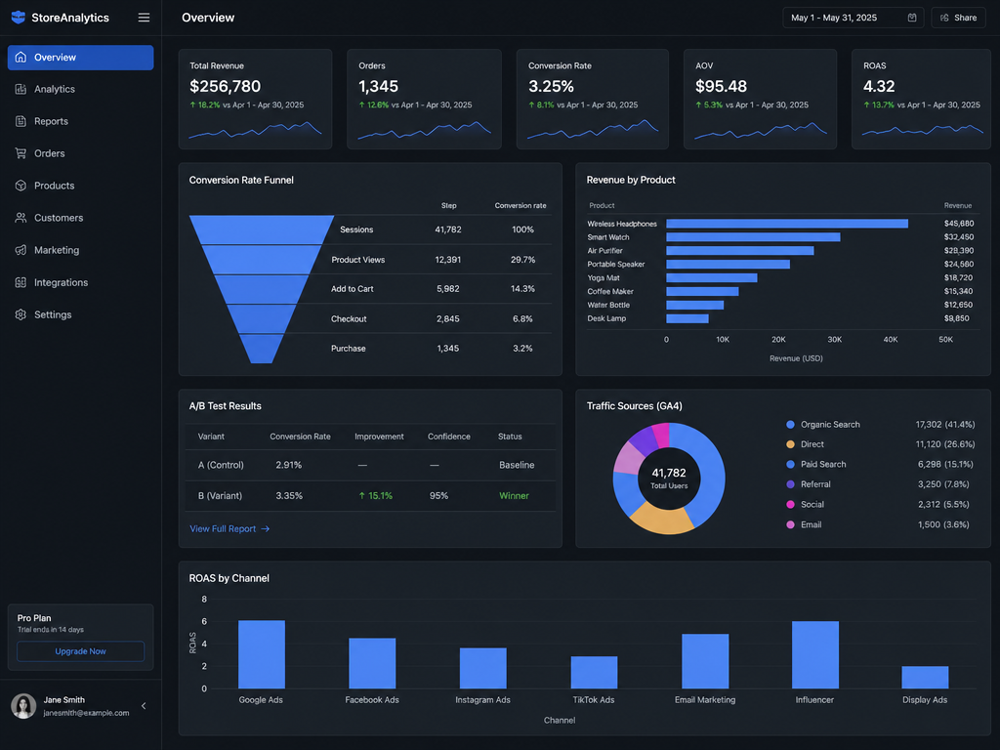
Task: Click the Improvement column header
Action: tap(379, 437)
